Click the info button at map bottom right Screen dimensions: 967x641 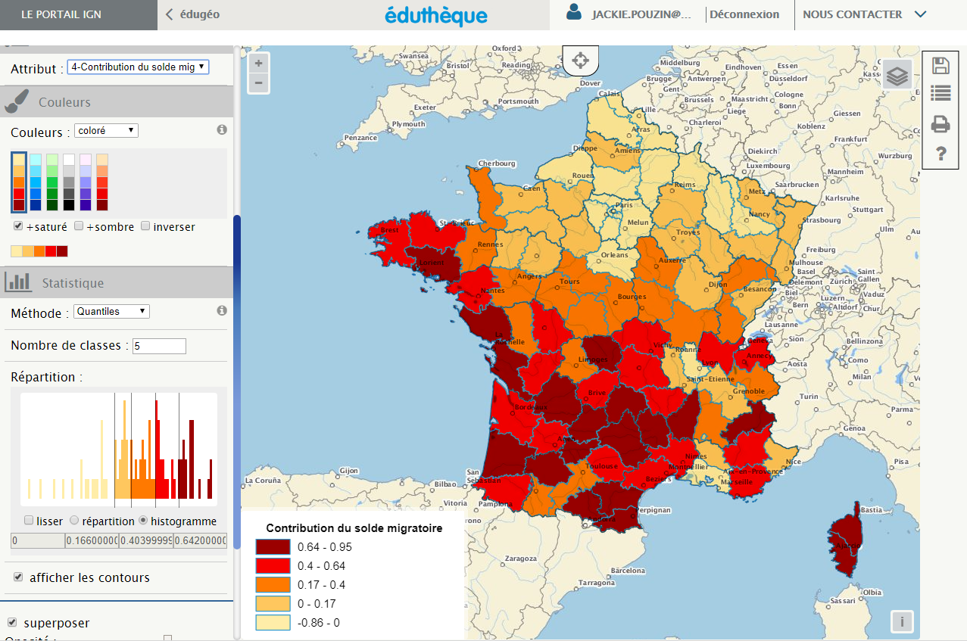pyautogui.click(x=902, y=621)
